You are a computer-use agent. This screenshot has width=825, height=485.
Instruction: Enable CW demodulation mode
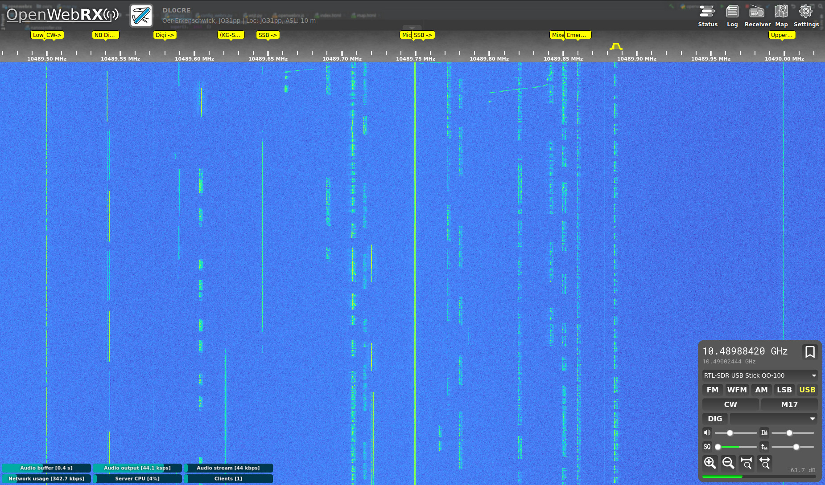point(730,404)
